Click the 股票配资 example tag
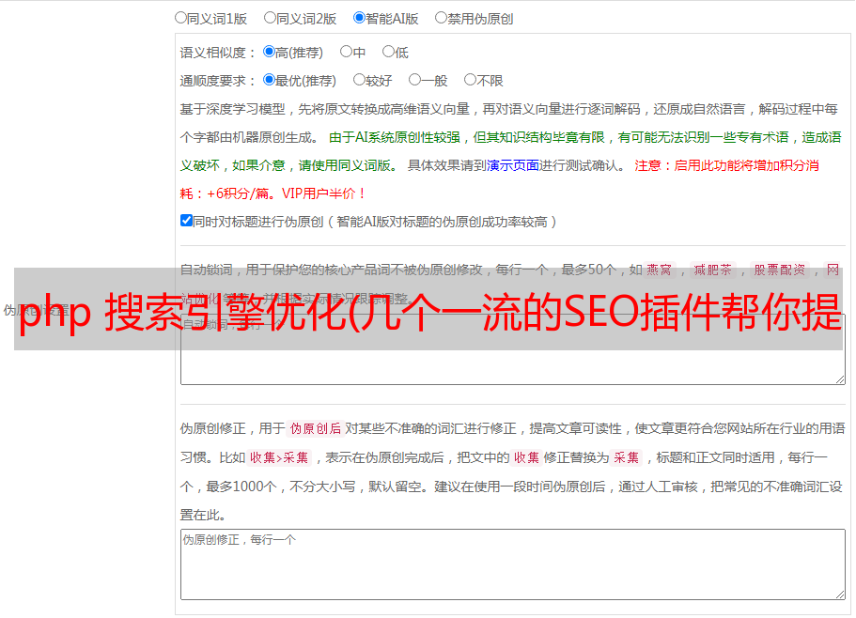This screenshot has width=856, height=618. [780, 270]
